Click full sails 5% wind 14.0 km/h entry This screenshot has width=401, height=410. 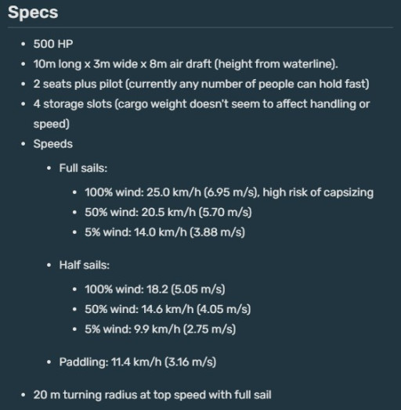164,232
